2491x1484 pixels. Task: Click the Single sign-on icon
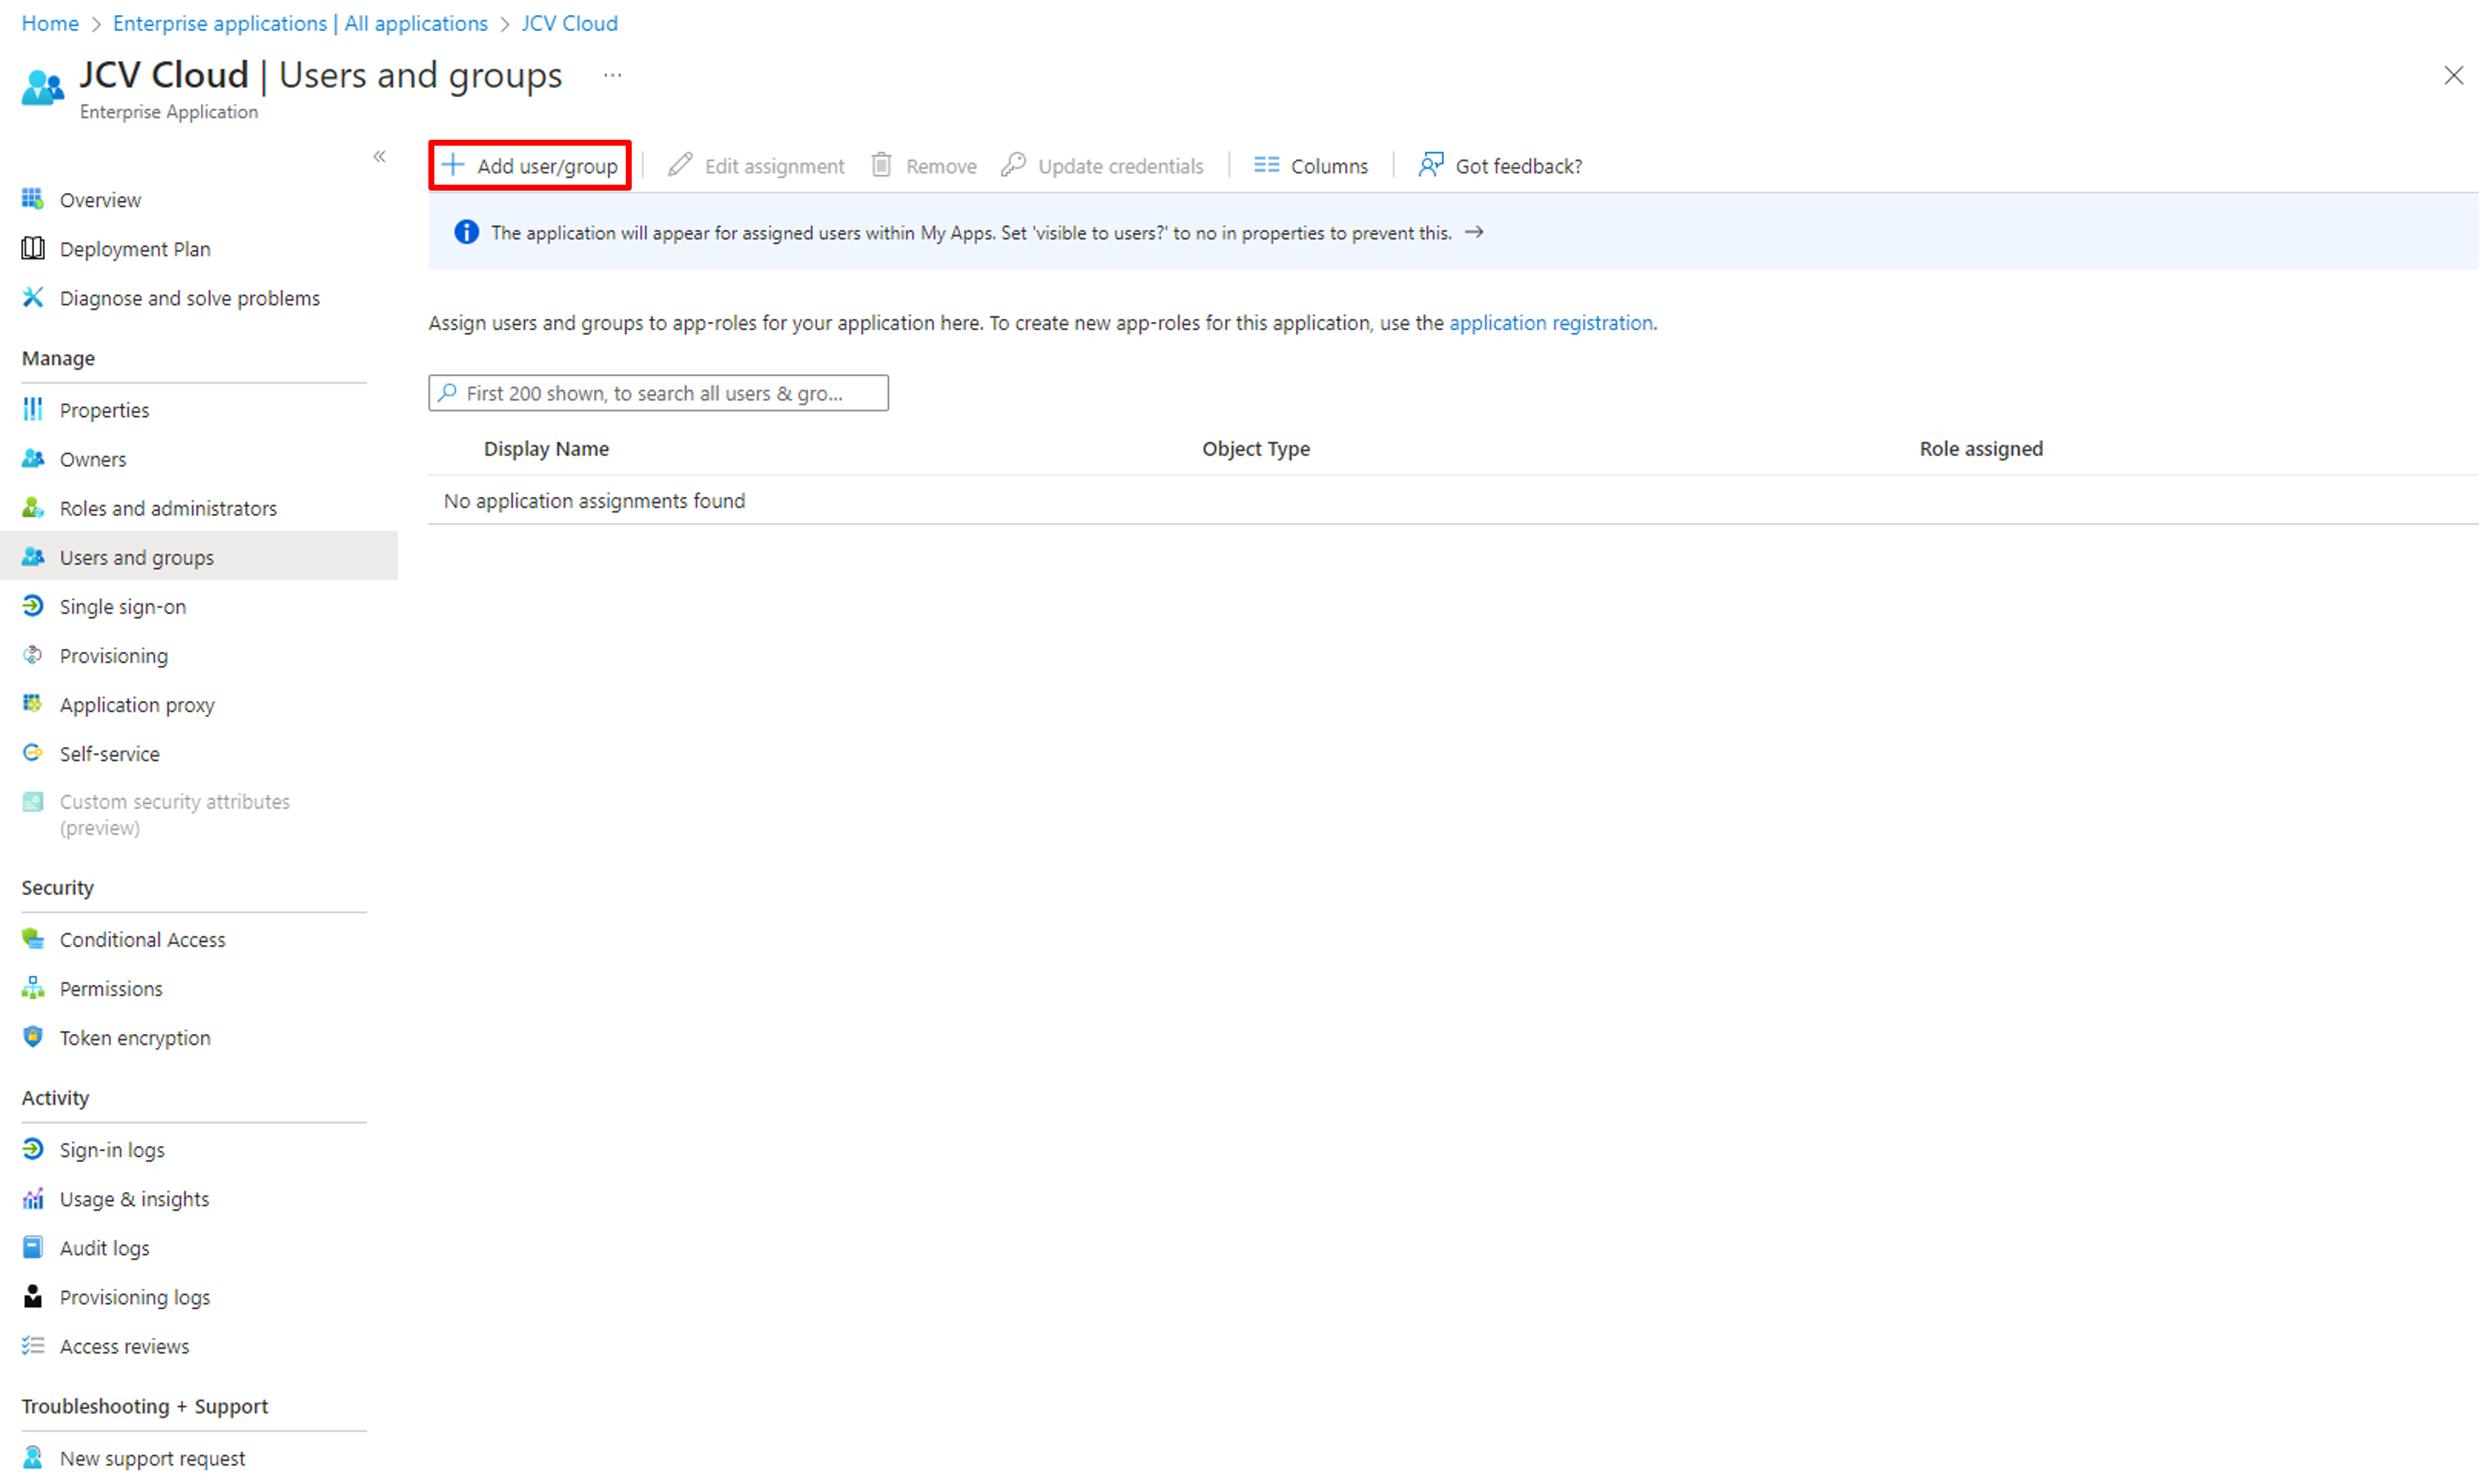click(x=33, y=607)
